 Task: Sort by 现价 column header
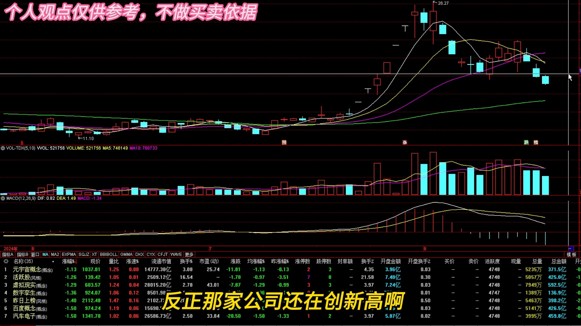pyautogui.click(x=95, y=261)
